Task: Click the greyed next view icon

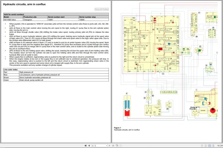Action: (x=120, y=145)
